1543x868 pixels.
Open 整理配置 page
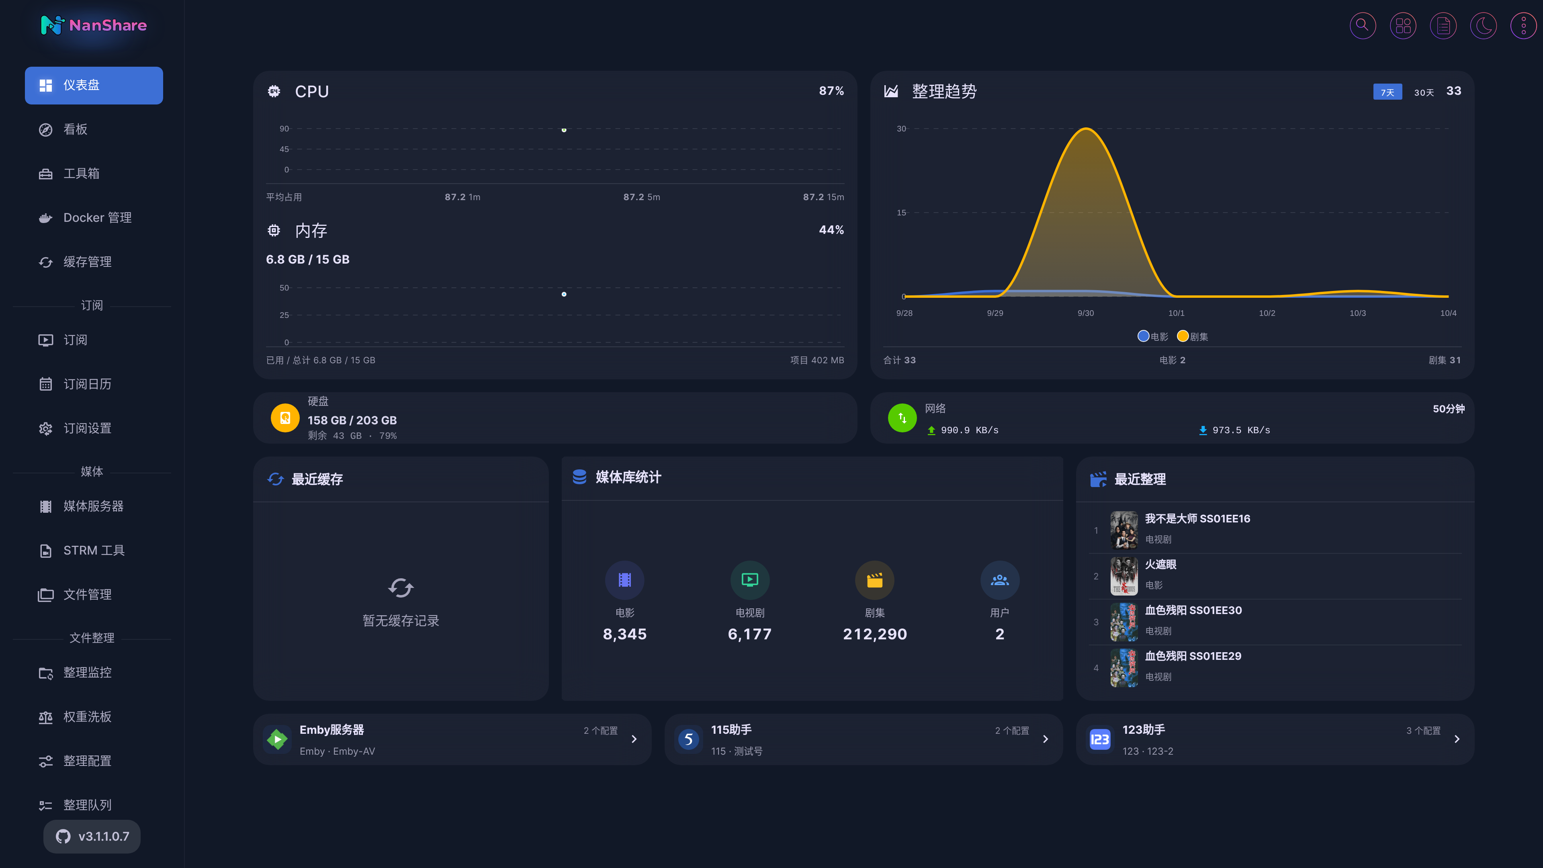(94, 762)
